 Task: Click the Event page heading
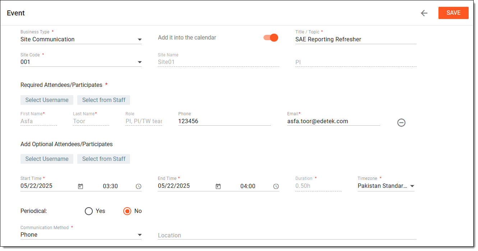(x=16, y=13)
